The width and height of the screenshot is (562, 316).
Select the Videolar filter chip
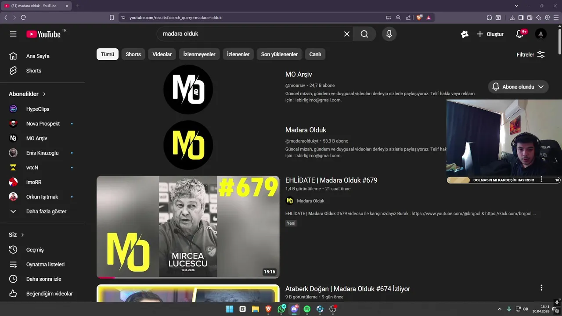pos(162,54)
